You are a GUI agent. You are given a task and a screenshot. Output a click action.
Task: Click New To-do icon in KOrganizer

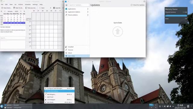pyautogui.click(x=14, y=8)
